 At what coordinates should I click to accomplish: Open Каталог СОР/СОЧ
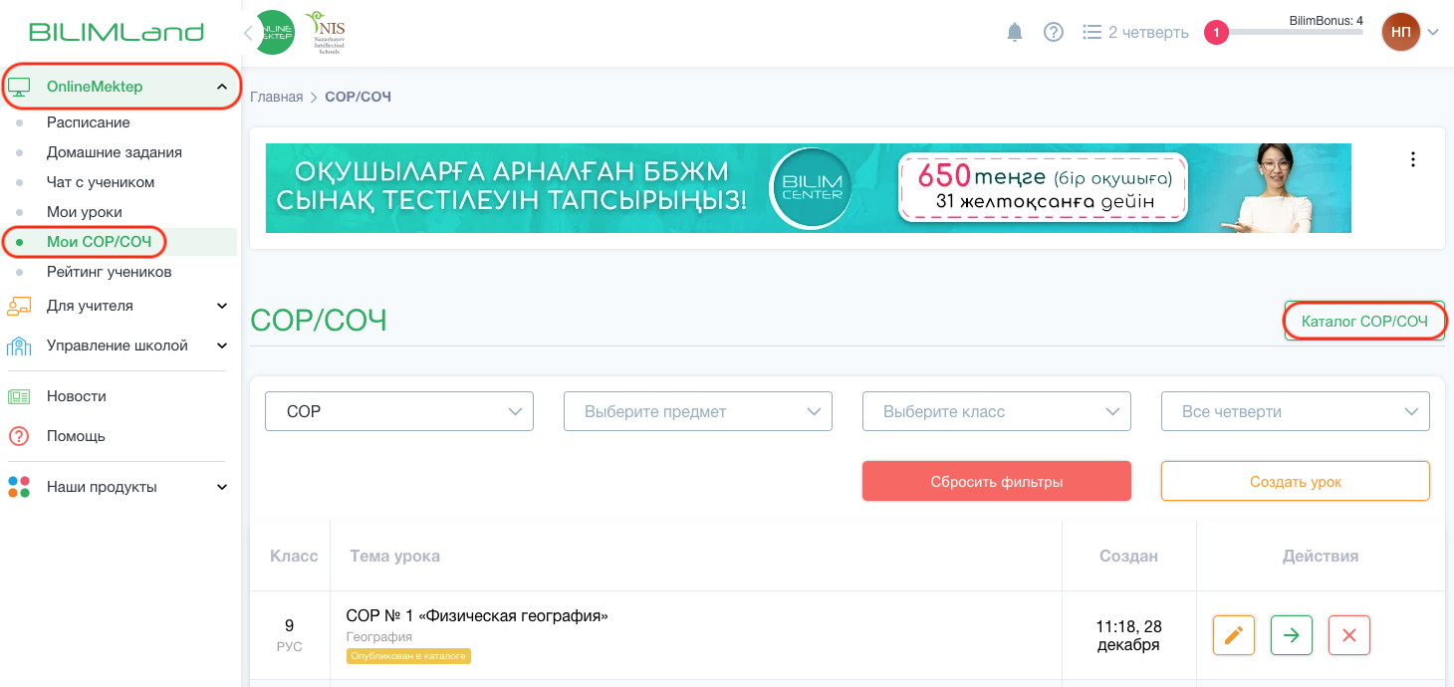click(x=1364, y=321)
